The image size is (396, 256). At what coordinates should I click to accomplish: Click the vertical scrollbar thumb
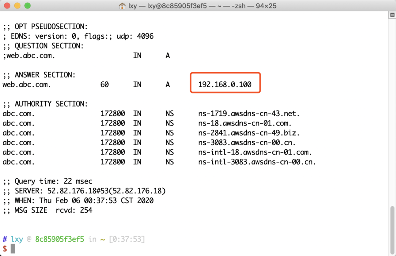click(x=391, y=229)
